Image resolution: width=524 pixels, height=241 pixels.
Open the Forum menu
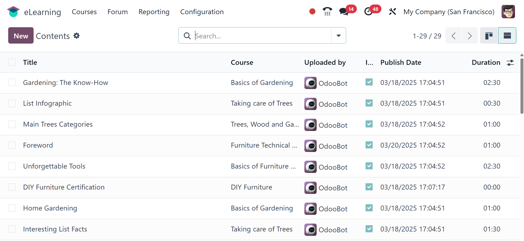tap(117, 12)
